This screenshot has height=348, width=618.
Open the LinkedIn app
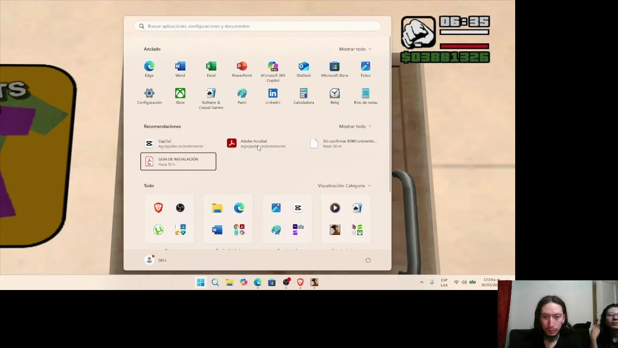point(273,96)
